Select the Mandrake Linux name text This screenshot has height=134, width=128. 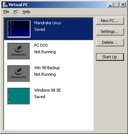[48, 23]
